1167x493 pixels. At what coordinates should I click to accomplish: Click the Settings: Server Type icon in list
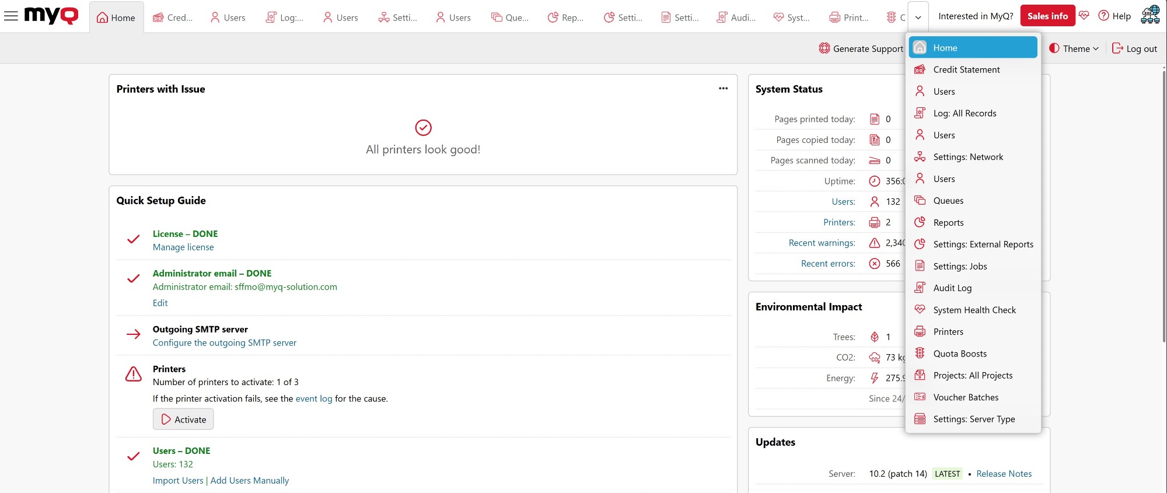[x=920, y=419]
